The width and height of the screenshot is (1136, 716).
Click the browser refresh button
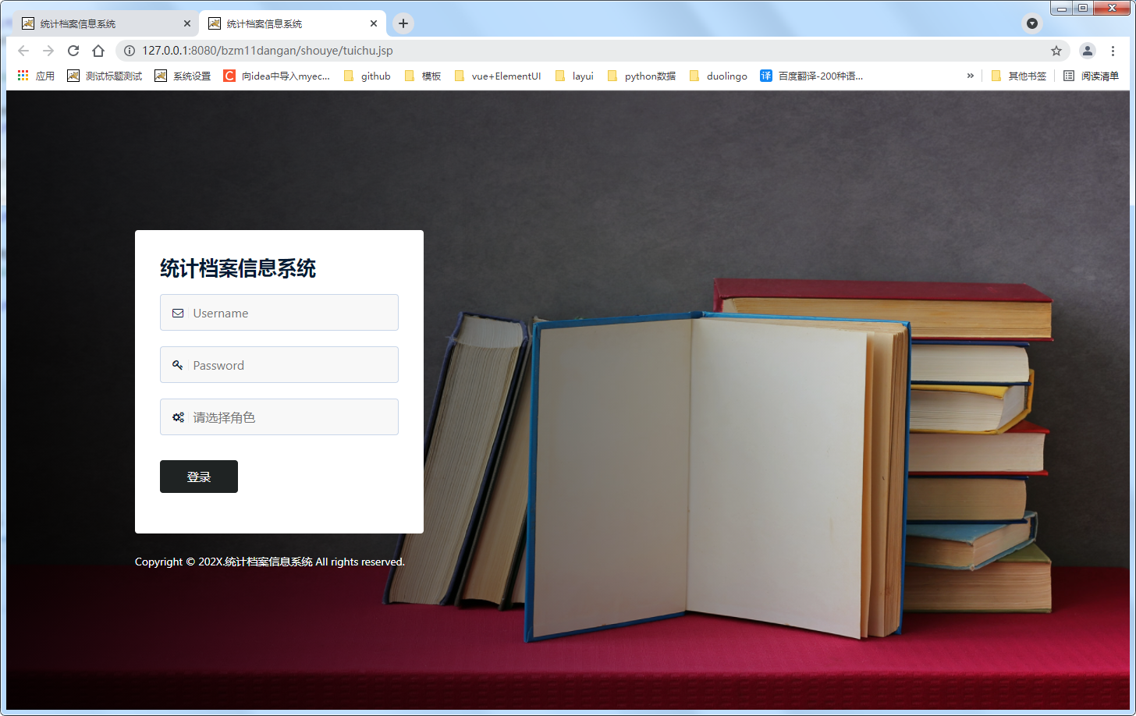tap(73, 51)
